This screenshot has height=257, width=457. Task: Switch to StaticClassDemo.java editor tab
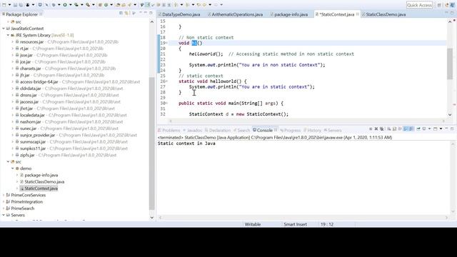pyautogui.click(x=383, y=14)
